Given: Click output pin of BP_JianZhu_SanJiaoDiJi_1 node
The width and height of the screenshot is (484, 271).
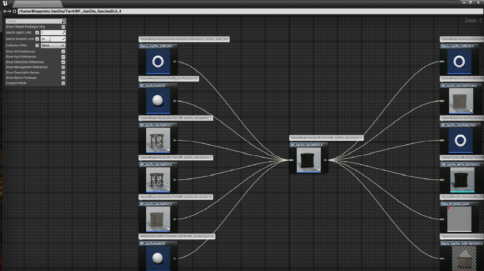Looking at the screenshot, I should click(175, 141).
